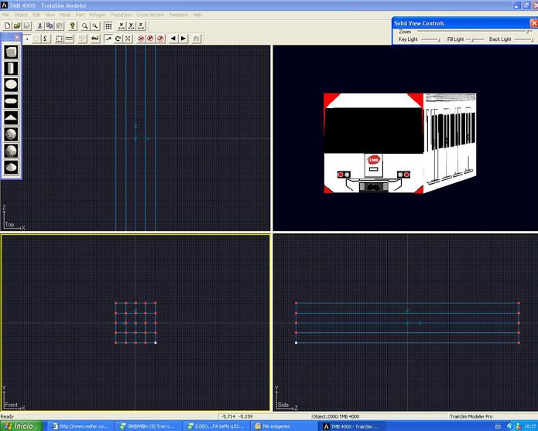Open the Transform menu
Screen dimensions: 538x431
click(x=121, y=15)
